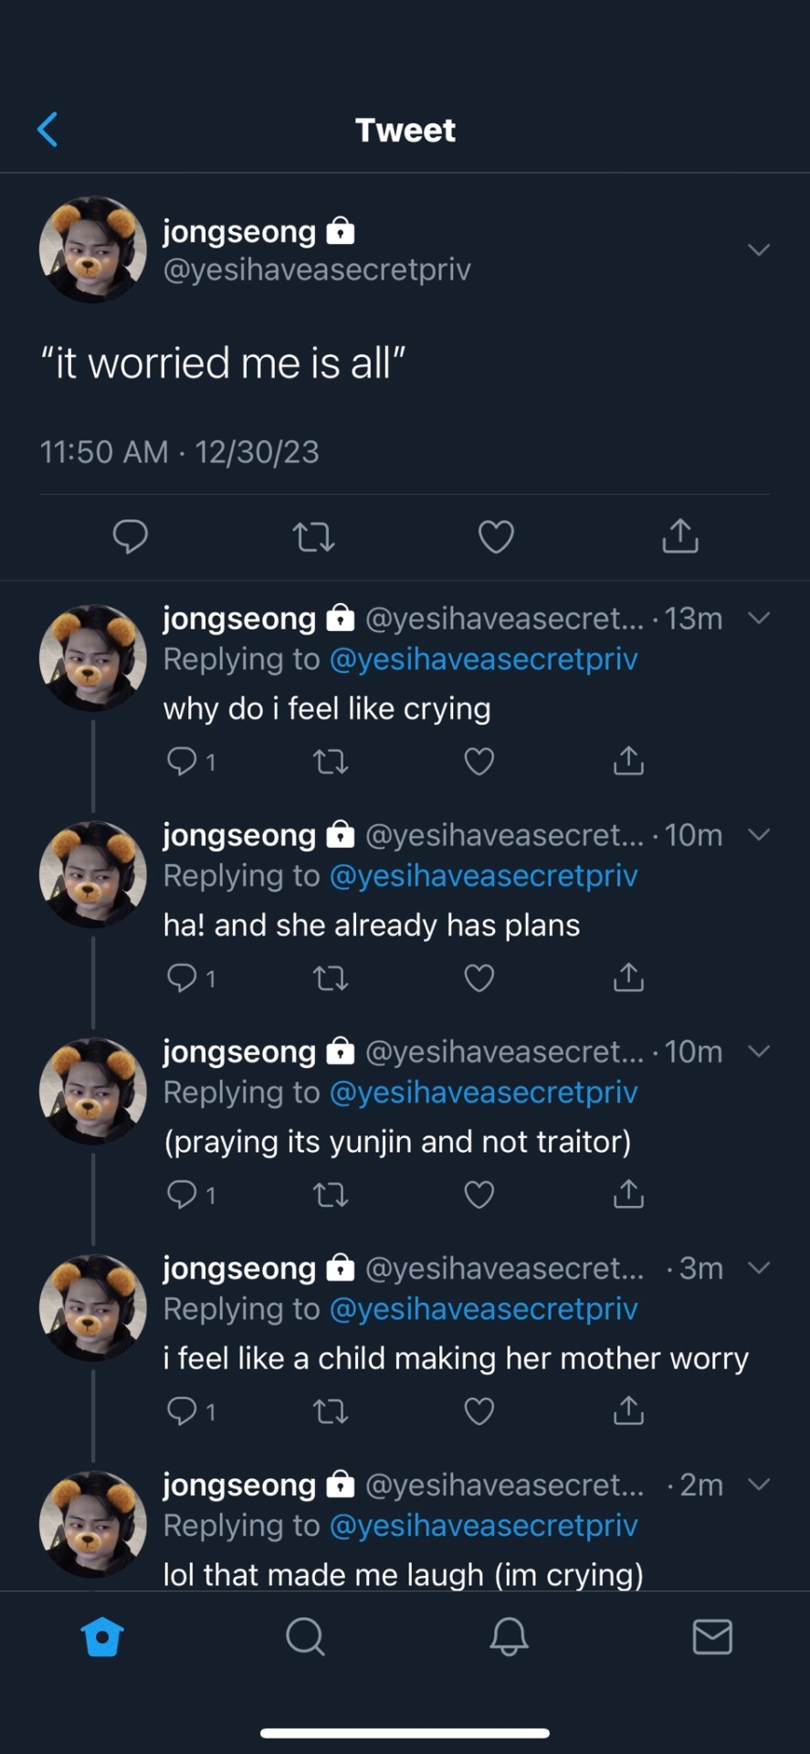
Task: Share the main tweet from 11:50 AM
Action: click(679, 536)
